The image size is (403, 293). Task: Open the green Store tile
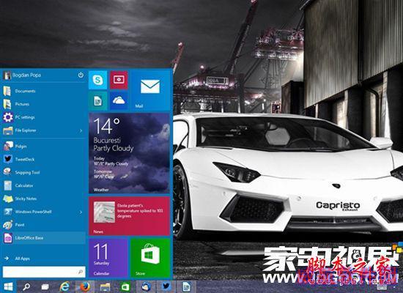click(x=150, y=258)
